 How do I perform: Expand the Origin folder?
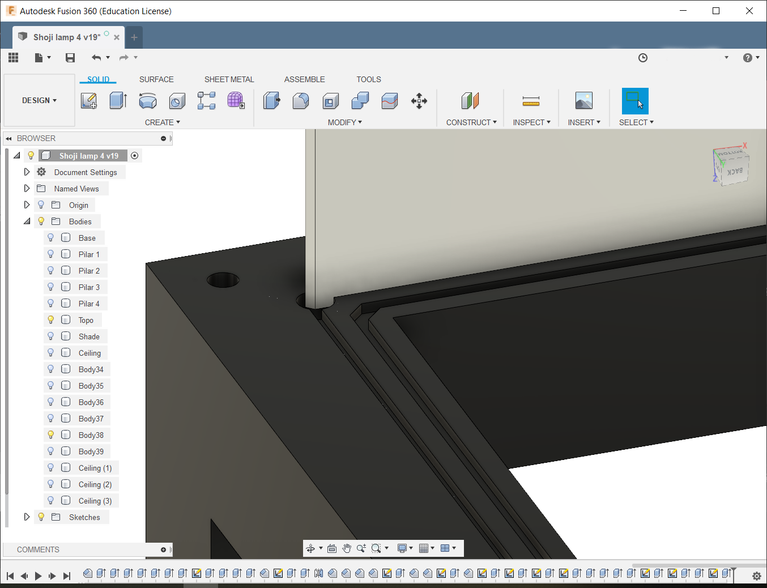click(x=27, y=205)
